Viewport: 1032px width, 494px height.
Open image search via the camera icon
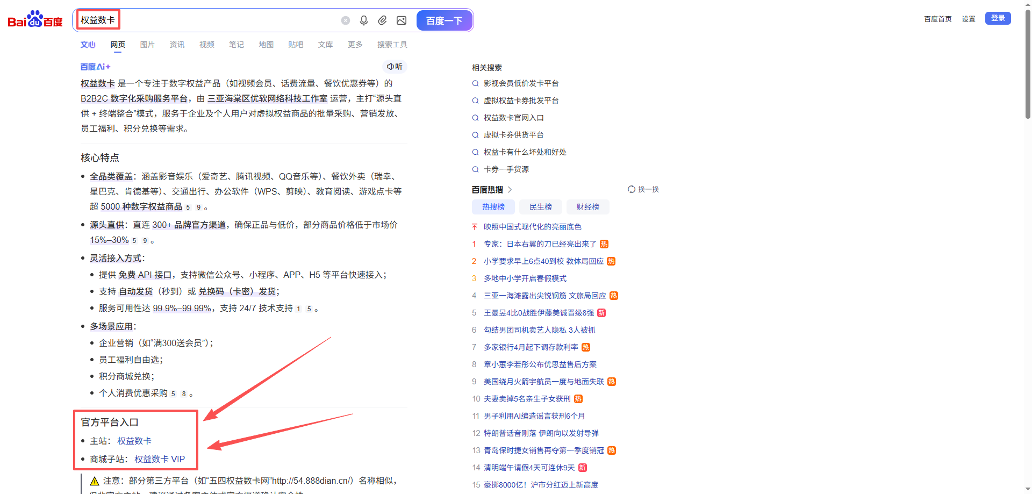click(x=402, y=20)
